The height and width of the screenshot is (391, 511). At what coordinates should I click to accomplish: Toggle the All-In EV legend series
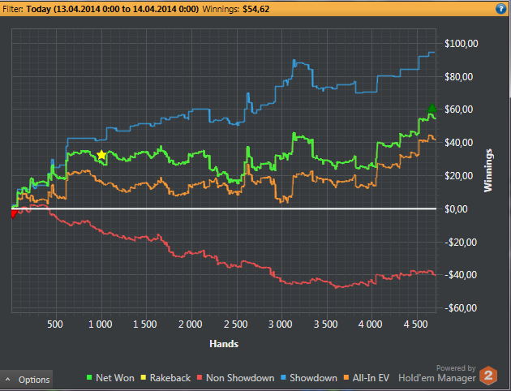tap(367, 378)
